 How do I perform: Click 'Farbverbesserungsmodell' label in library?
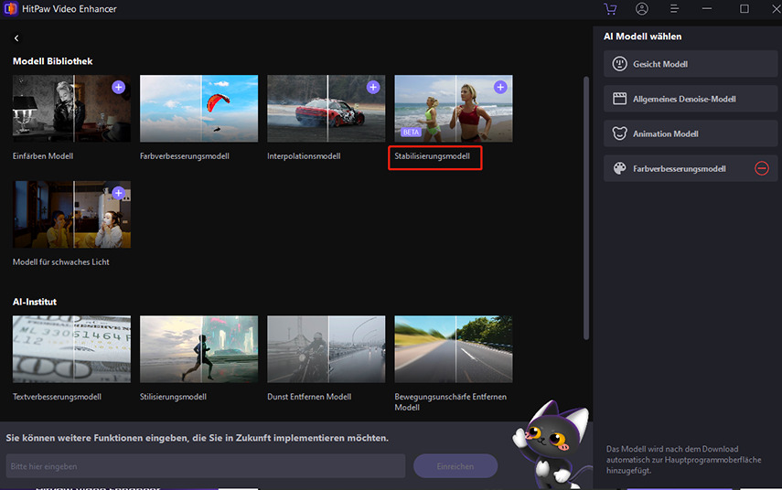tap(185, 156)
